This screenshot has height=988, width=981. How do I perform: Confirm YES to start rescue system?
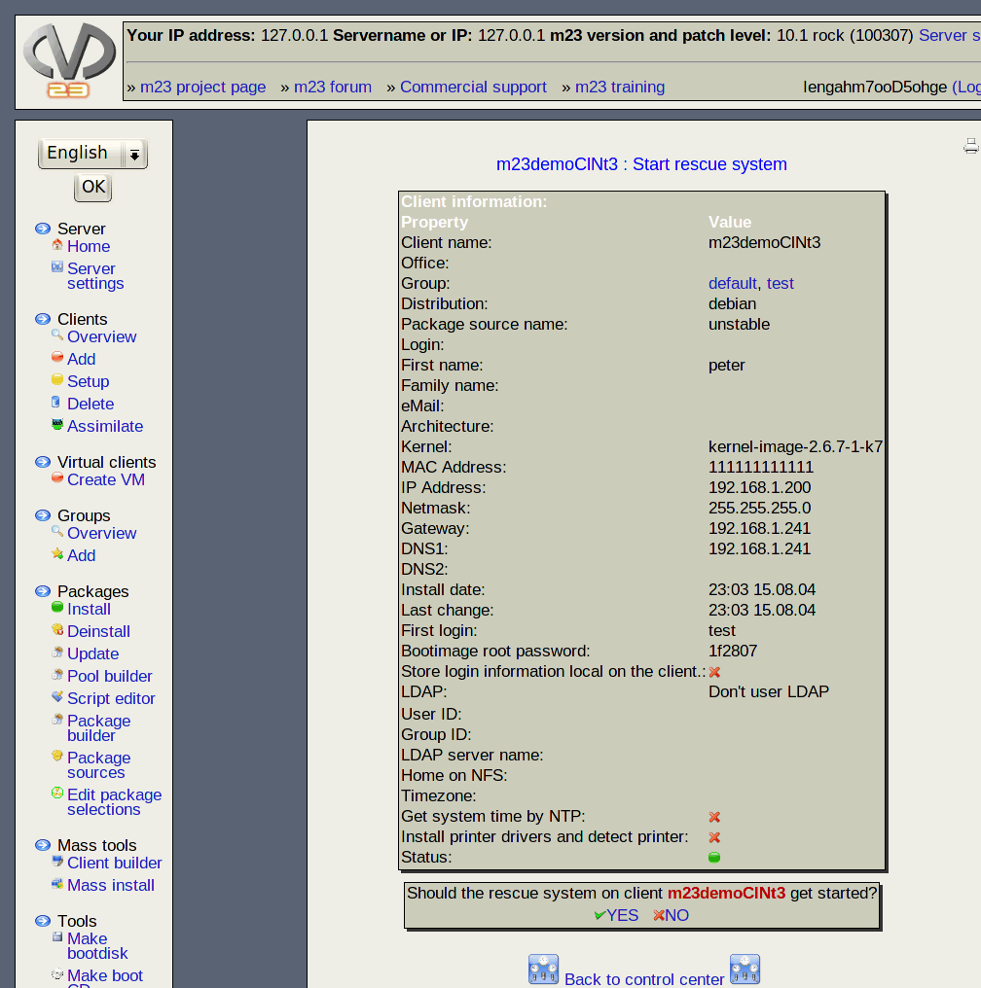(x=617, y=915)
